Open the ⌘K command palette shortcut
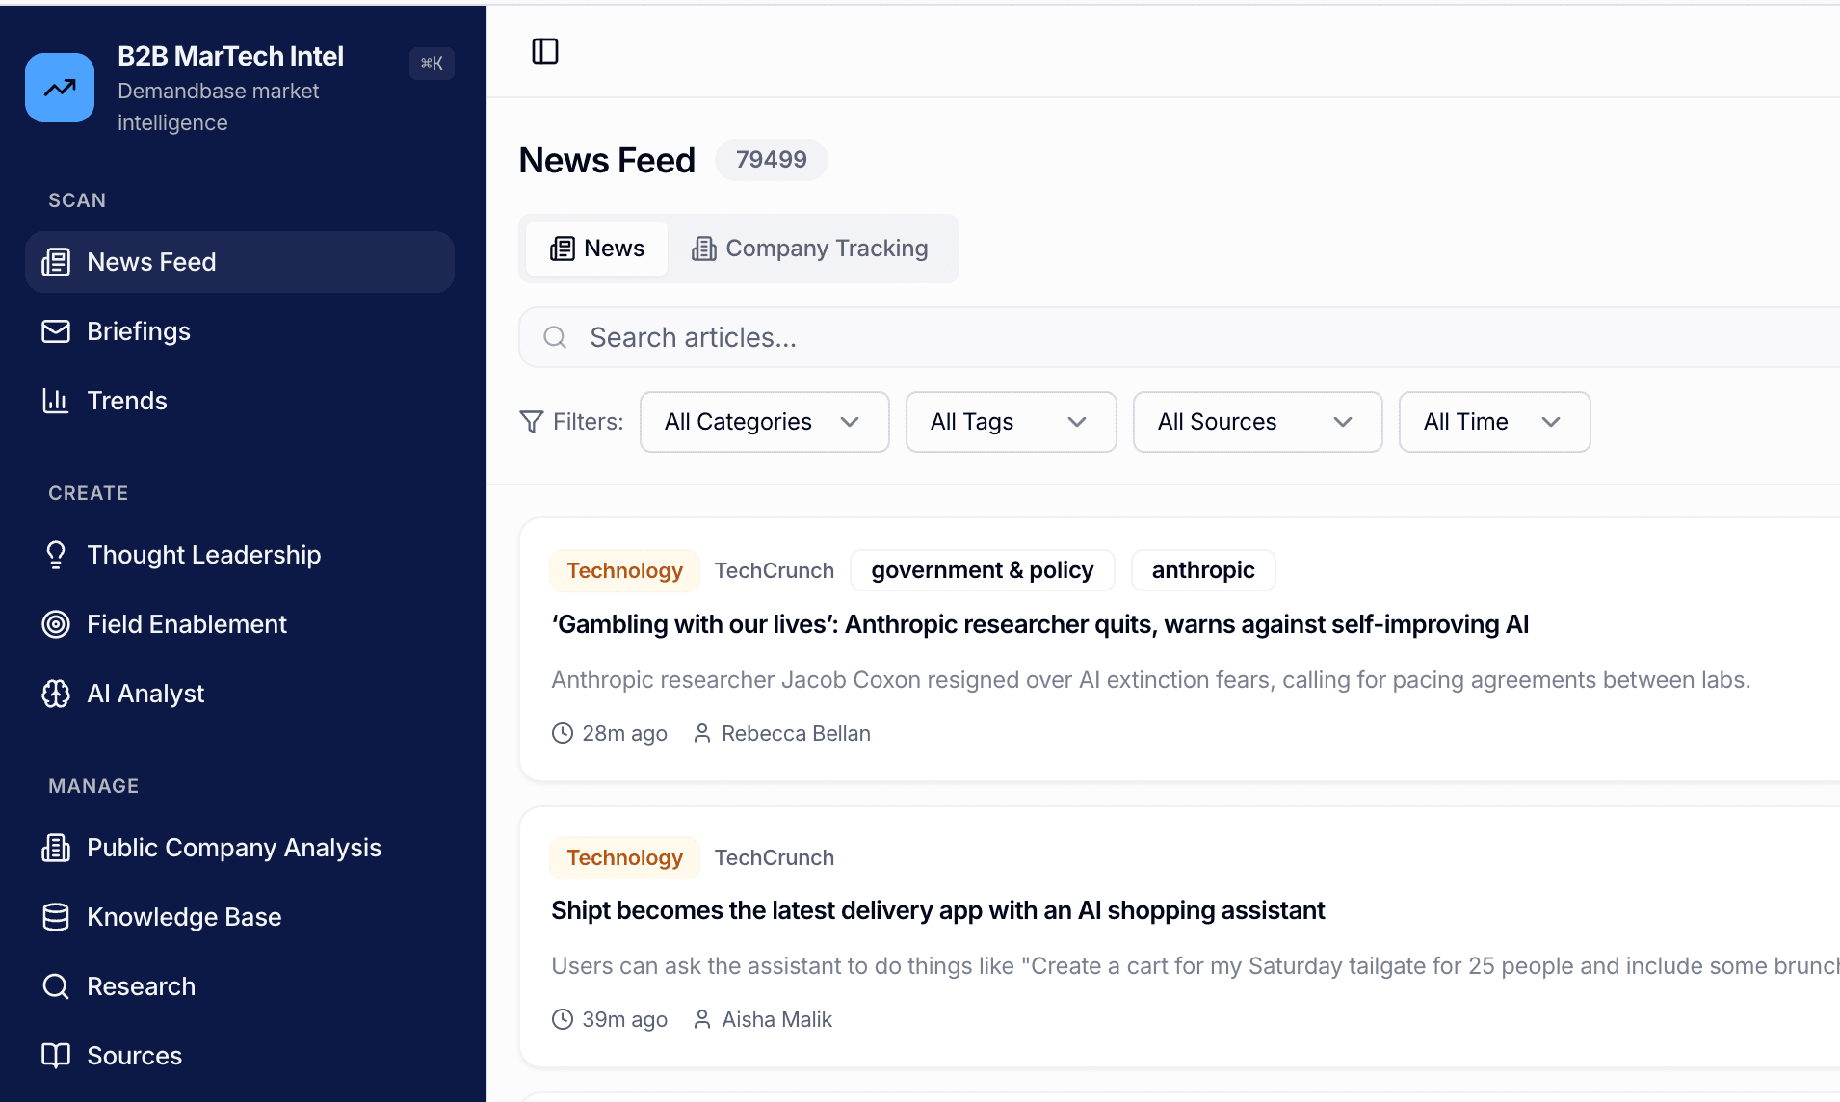The image size is (1840, 1102). point(432,64)
